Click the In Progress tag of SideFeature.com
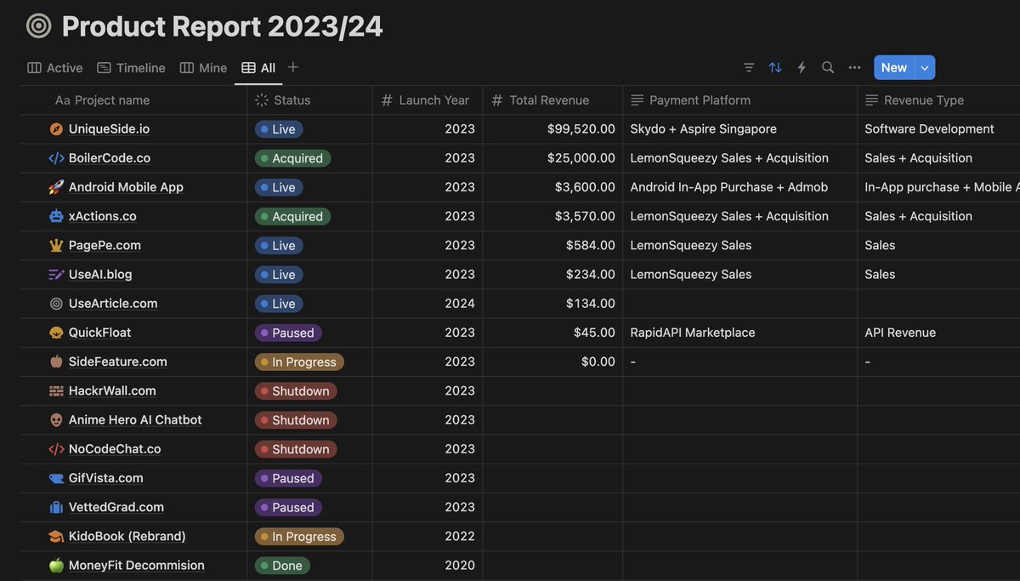1020x581 pixels. pyautogui.click(x=299, y=362)
